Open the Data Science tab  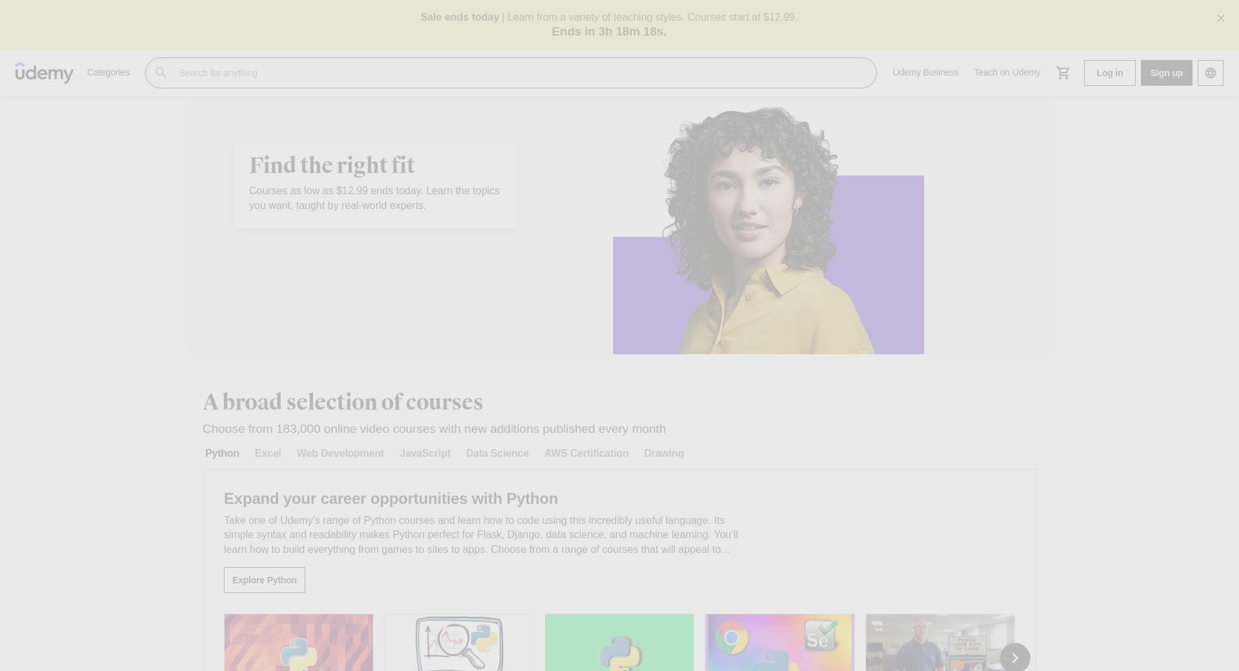(x=497, y=454)
